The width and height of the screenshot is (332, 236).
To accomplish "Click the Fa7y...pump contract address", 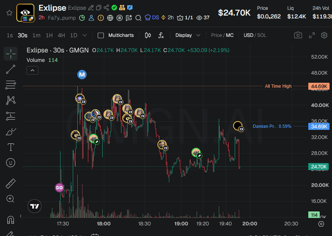I will point(62,18).
